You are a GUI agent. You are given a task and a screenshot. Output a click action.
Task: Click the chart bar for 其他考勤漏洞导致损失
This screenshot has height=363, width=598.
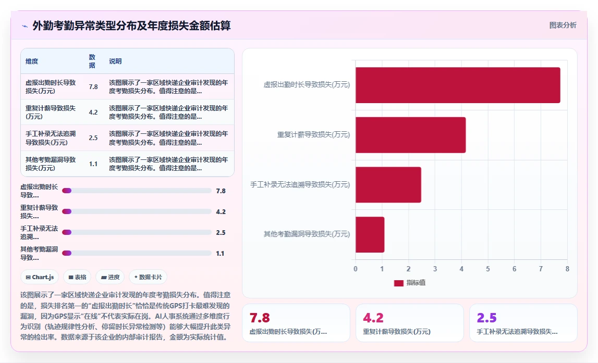point(370,235)
